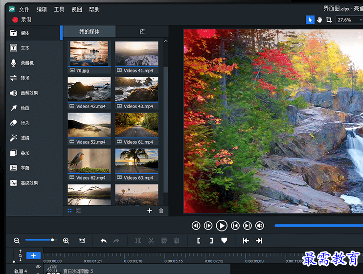Select the Videos 62.mp4 bird thumbnail
This screenshot has width=363, height=274.
tap(89, 160)
